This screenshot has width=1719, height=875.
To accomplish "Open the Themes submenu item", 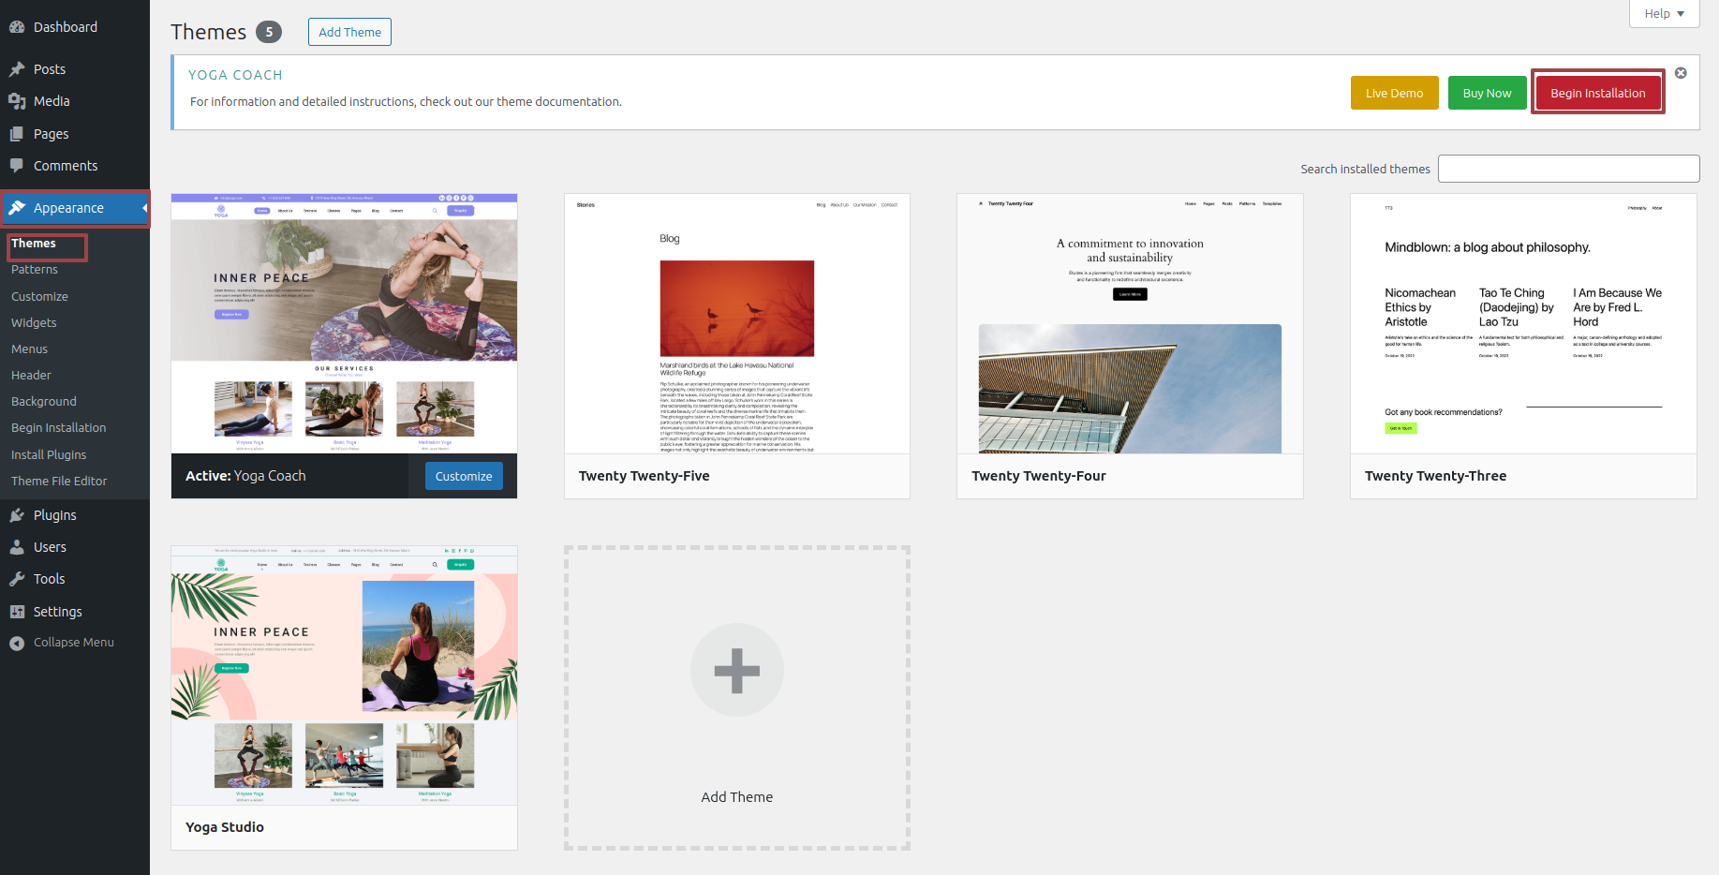I will (34, 244).
